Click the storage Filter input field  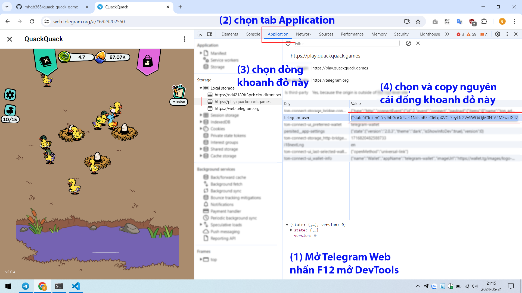[x=347, y=43]
